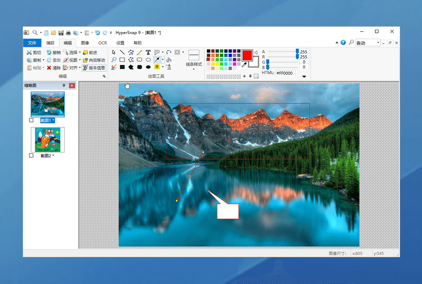Expand the 线条样式 line style dropdown
The width and height of the screenshot is (422, 284).
[194, 69]
